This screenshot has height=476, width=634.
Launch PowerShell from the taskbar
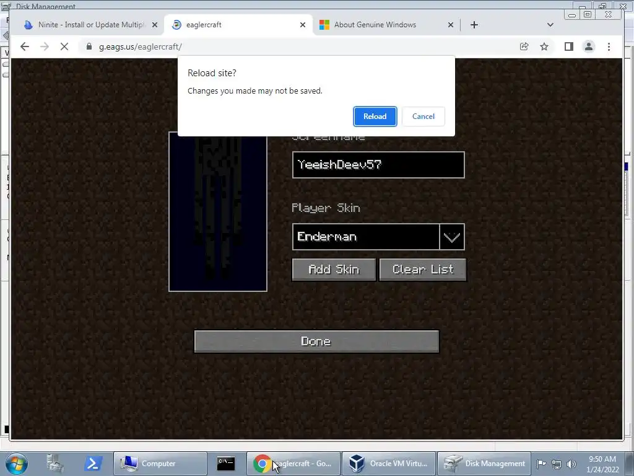tap(93, 464)
